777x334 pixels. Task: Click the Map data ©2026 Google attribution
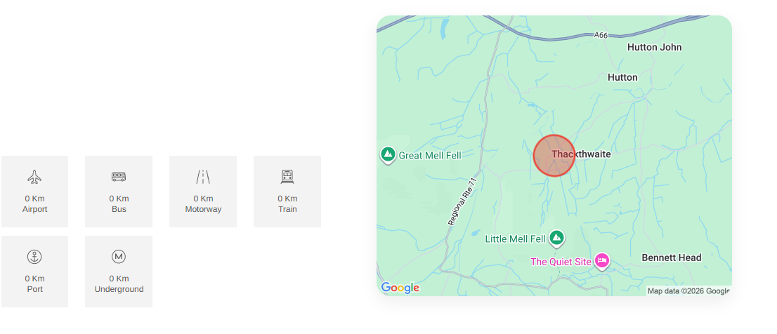click(688, 291)
